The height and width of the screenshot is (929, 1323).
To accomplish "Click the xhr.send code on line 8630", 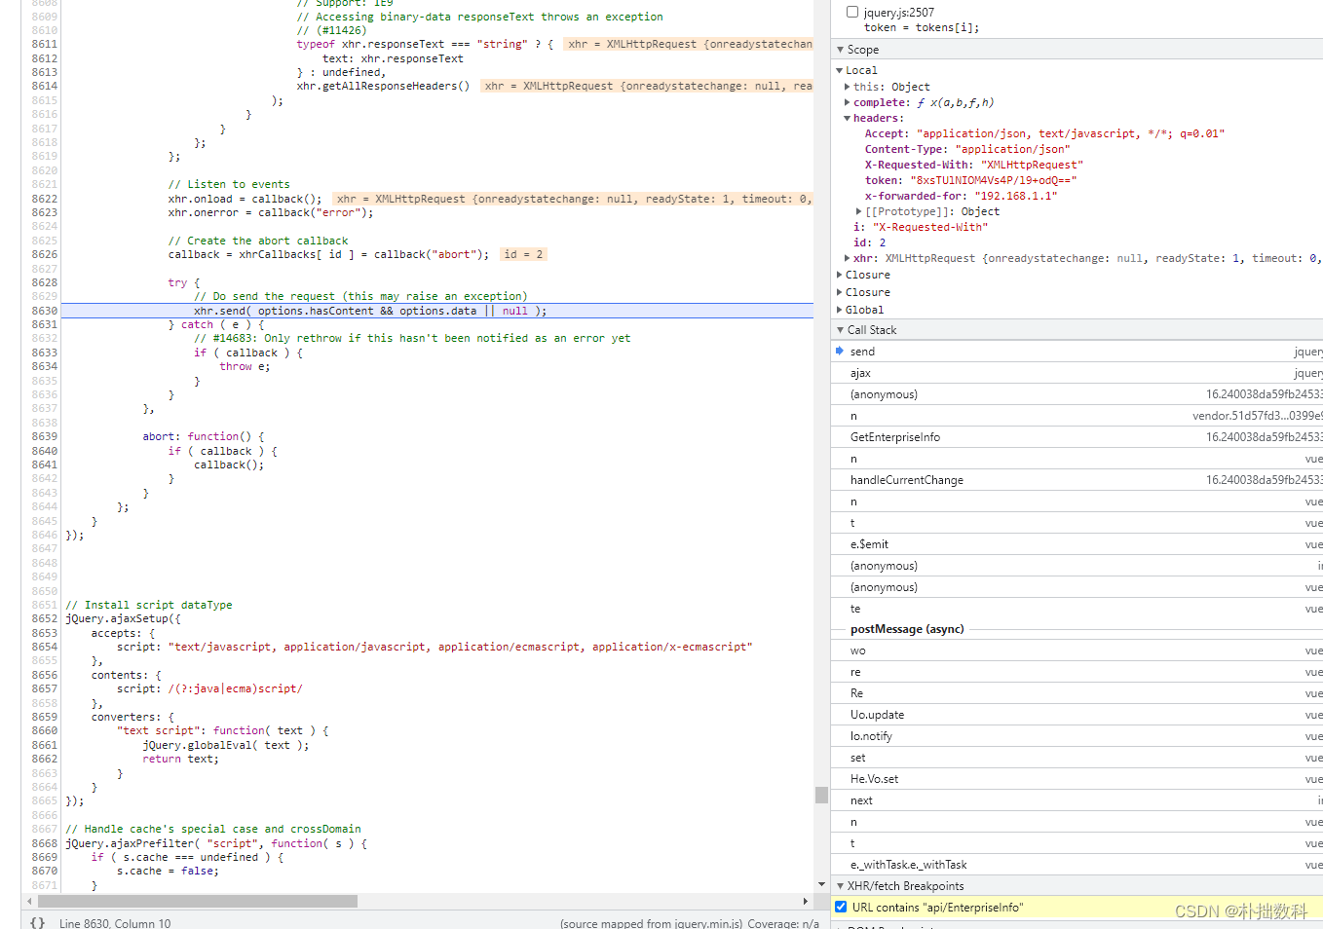I will [370, 311].
